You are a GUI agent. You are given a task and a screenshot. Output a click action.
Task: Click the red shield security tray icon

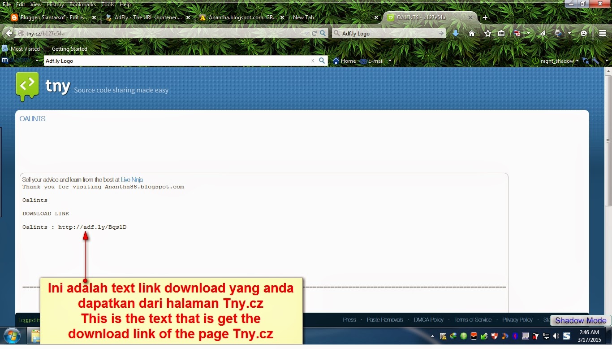pos(495,336)
